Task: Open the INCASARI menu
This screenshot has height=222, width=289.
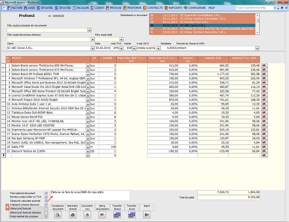Action: [x=81, y=8]
